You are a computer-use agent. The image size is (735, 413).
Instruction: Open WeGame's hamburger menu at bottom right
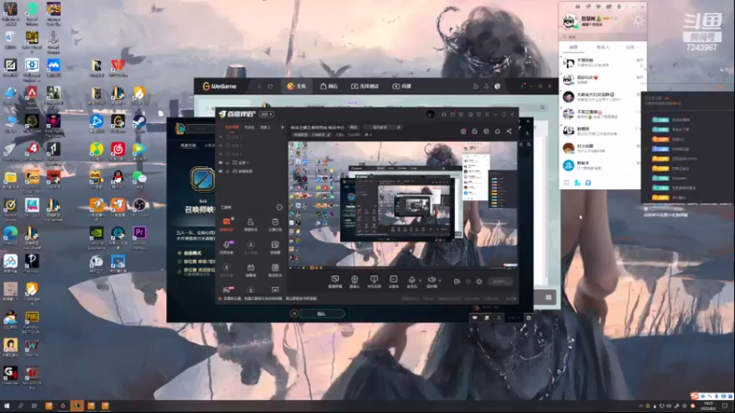548,297
